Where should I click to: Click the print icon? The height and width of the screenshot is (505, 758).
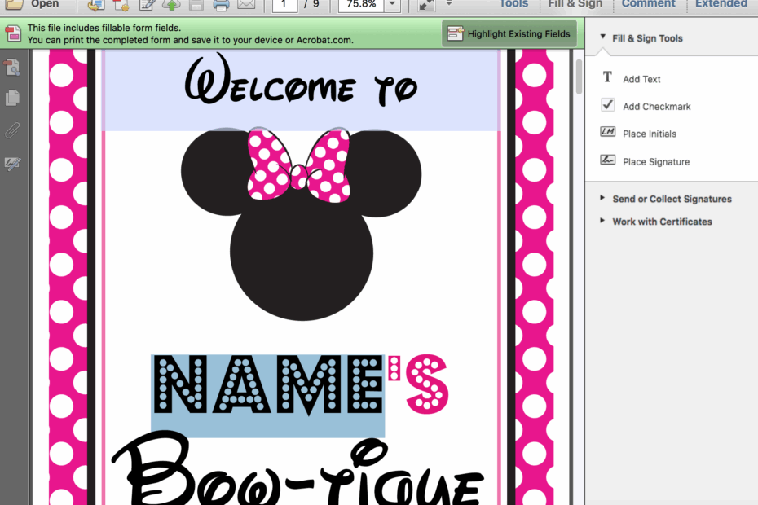[x=221, y=5]
